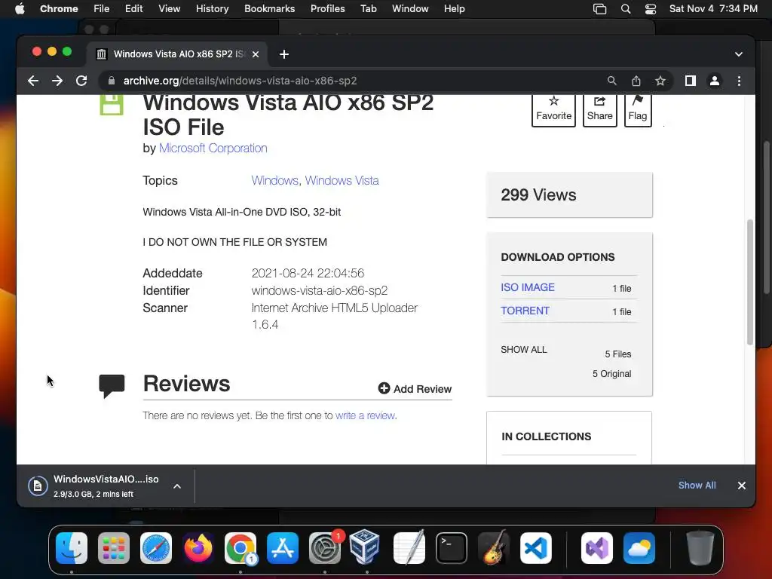Open GarageBand from the Dock

tap(494, 547)
